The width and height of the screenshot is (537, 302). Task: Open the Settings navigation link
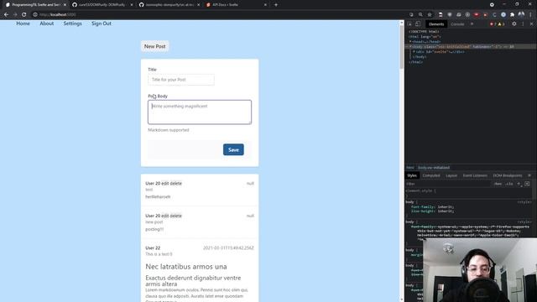(73, 23)
